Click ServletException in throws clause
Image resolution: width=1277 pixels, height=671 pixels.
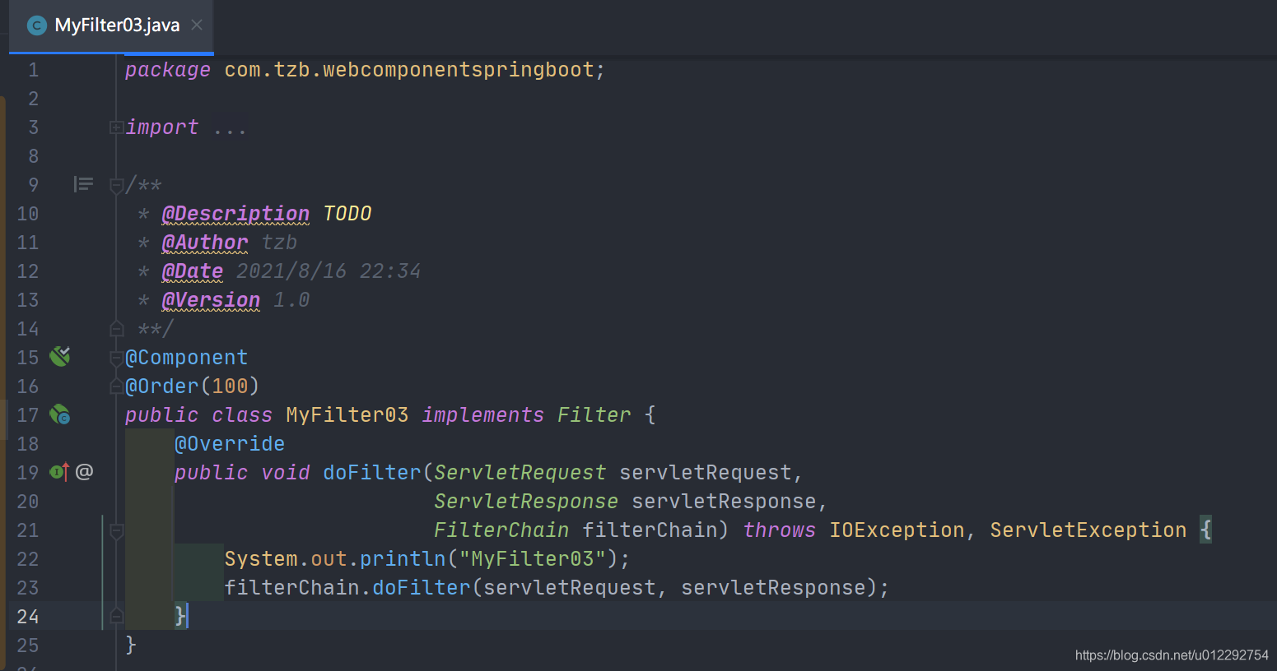(1088, 530)
